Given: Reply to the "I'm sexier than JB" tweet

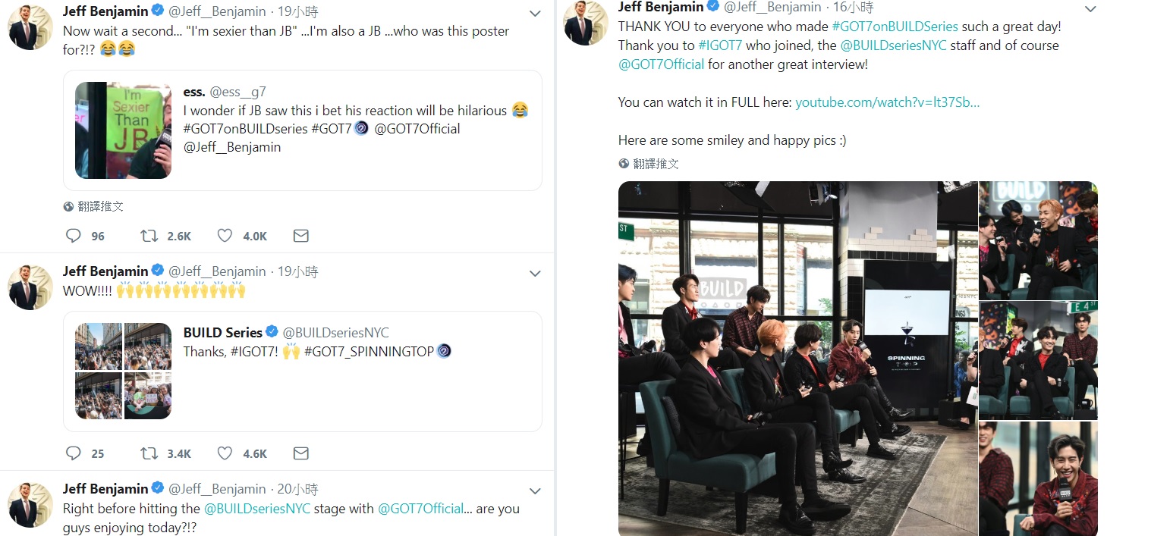Looking at the screenshot, I should pos(74,236).
